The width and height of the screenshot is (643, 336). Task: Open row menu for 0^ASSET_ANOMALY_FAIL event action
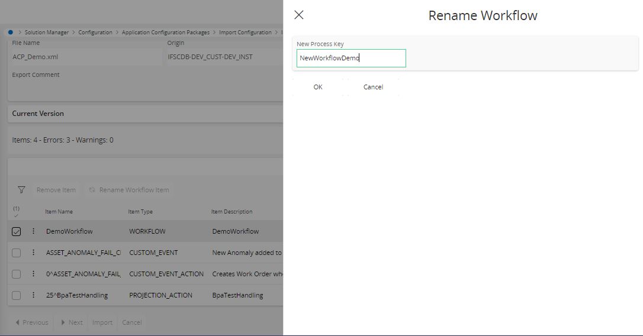(34, 274)
